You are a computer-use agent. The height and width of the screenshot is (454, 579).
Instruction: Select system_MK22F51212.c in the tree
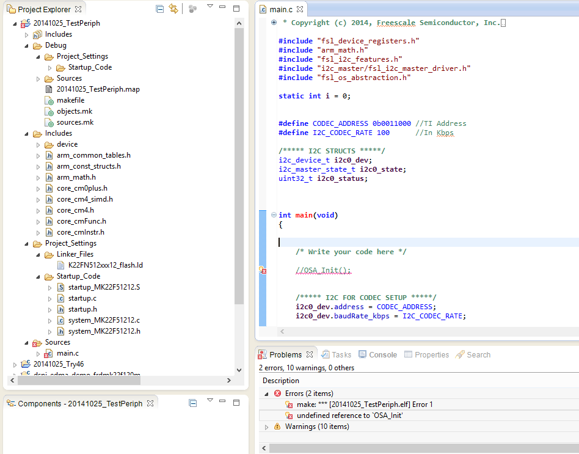(x=104, y=320)
